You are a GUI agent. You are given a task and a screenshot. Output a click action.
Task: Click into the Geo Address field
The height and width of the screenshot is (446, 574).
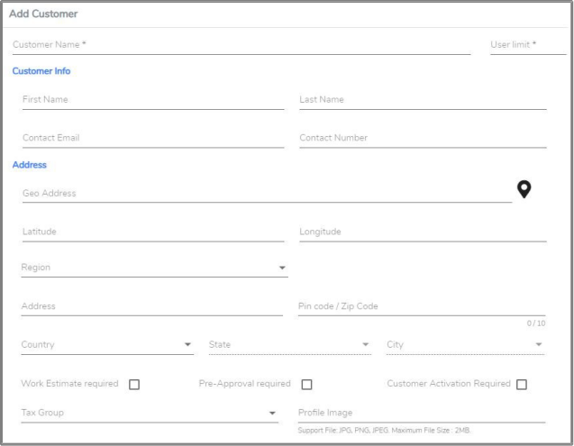[267, 193]
